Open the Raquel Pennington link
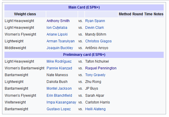169x117 pixels. 101,68
